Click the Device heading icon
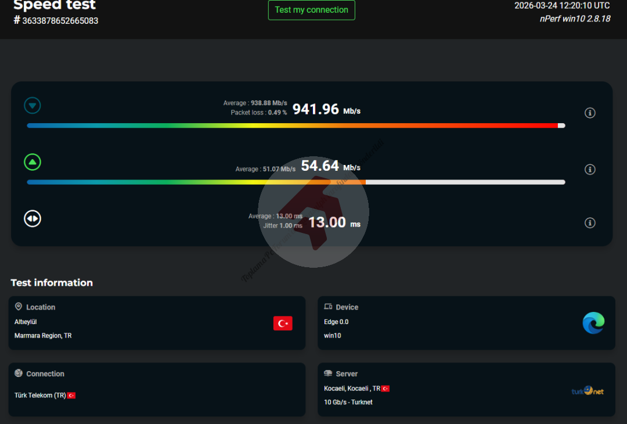 click(328, 307)
